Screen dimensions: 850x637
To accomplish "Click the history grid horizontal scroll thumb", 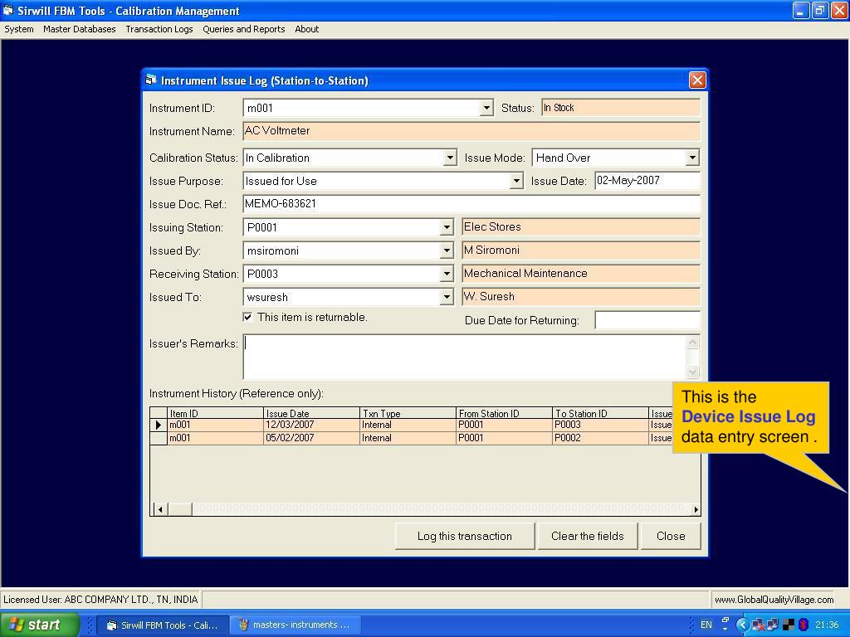I will coord(179,509).
